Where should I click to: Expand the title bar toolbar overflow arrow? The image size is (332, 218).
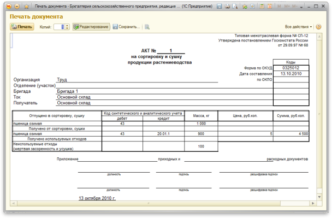pyautogui.click(x=301, y=7)
